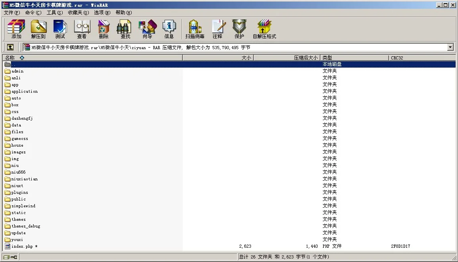Open the 文件 (File) menu
This screenshot has width=458, height=262.
[11, 13]
